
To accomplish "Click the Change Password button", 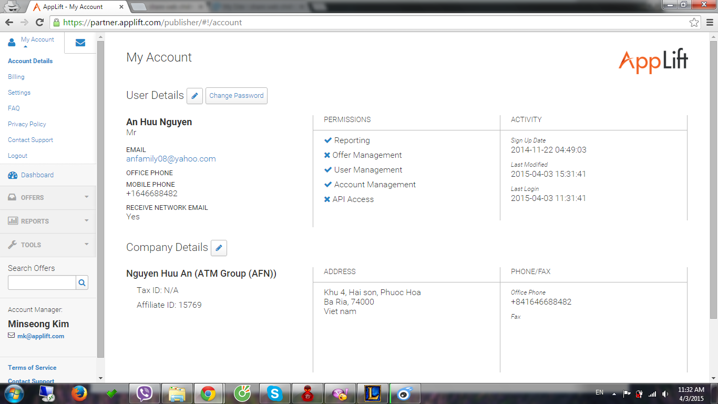I will (x=237, y=96).
